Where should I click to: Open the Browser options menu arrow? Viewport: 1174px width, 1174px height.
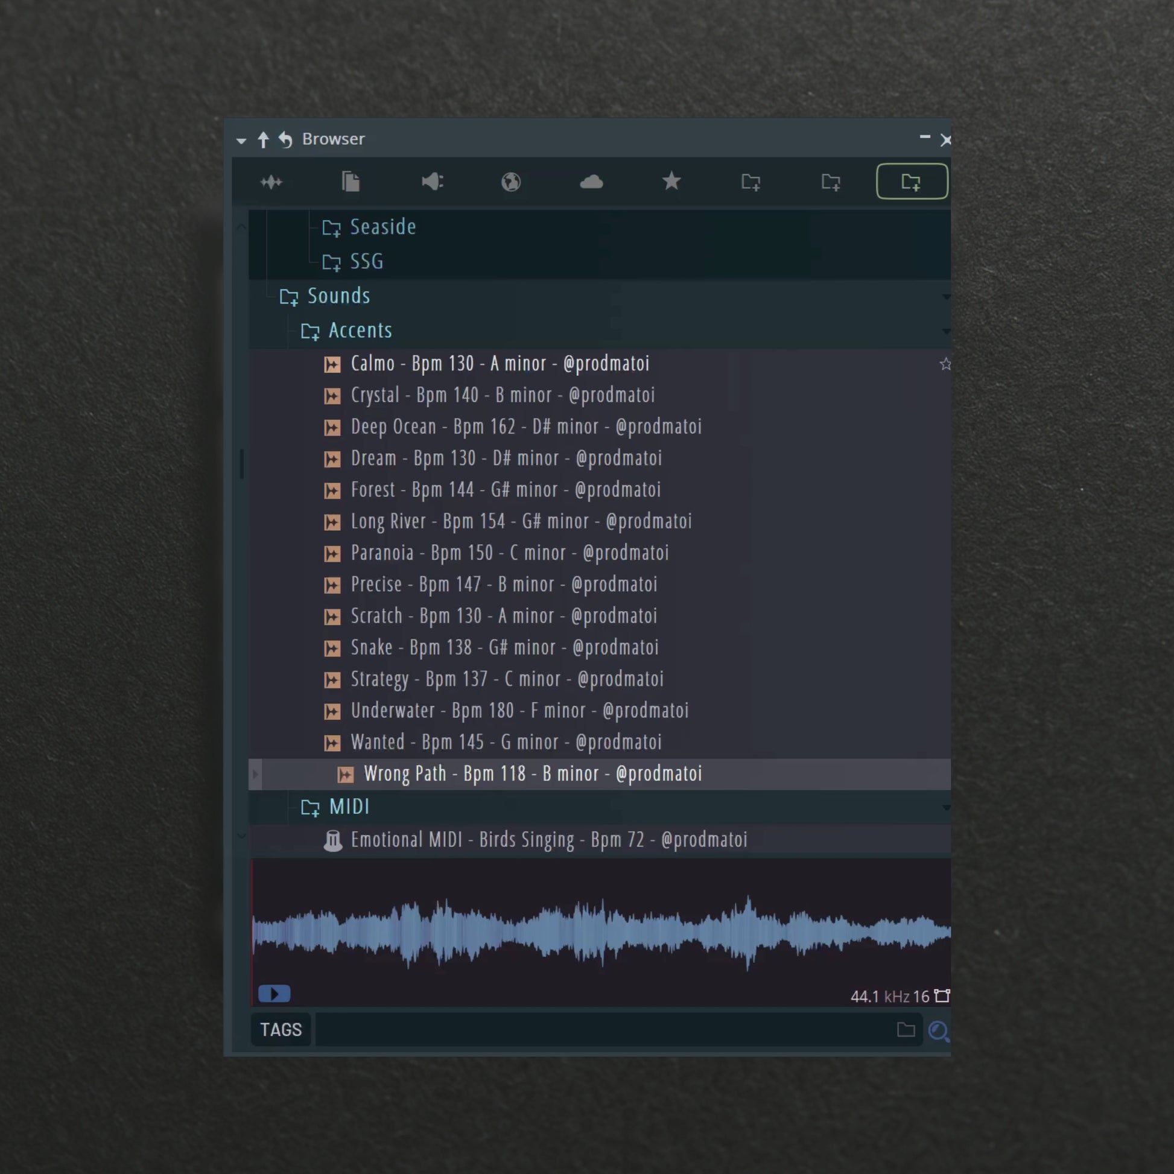click(241, 141)
